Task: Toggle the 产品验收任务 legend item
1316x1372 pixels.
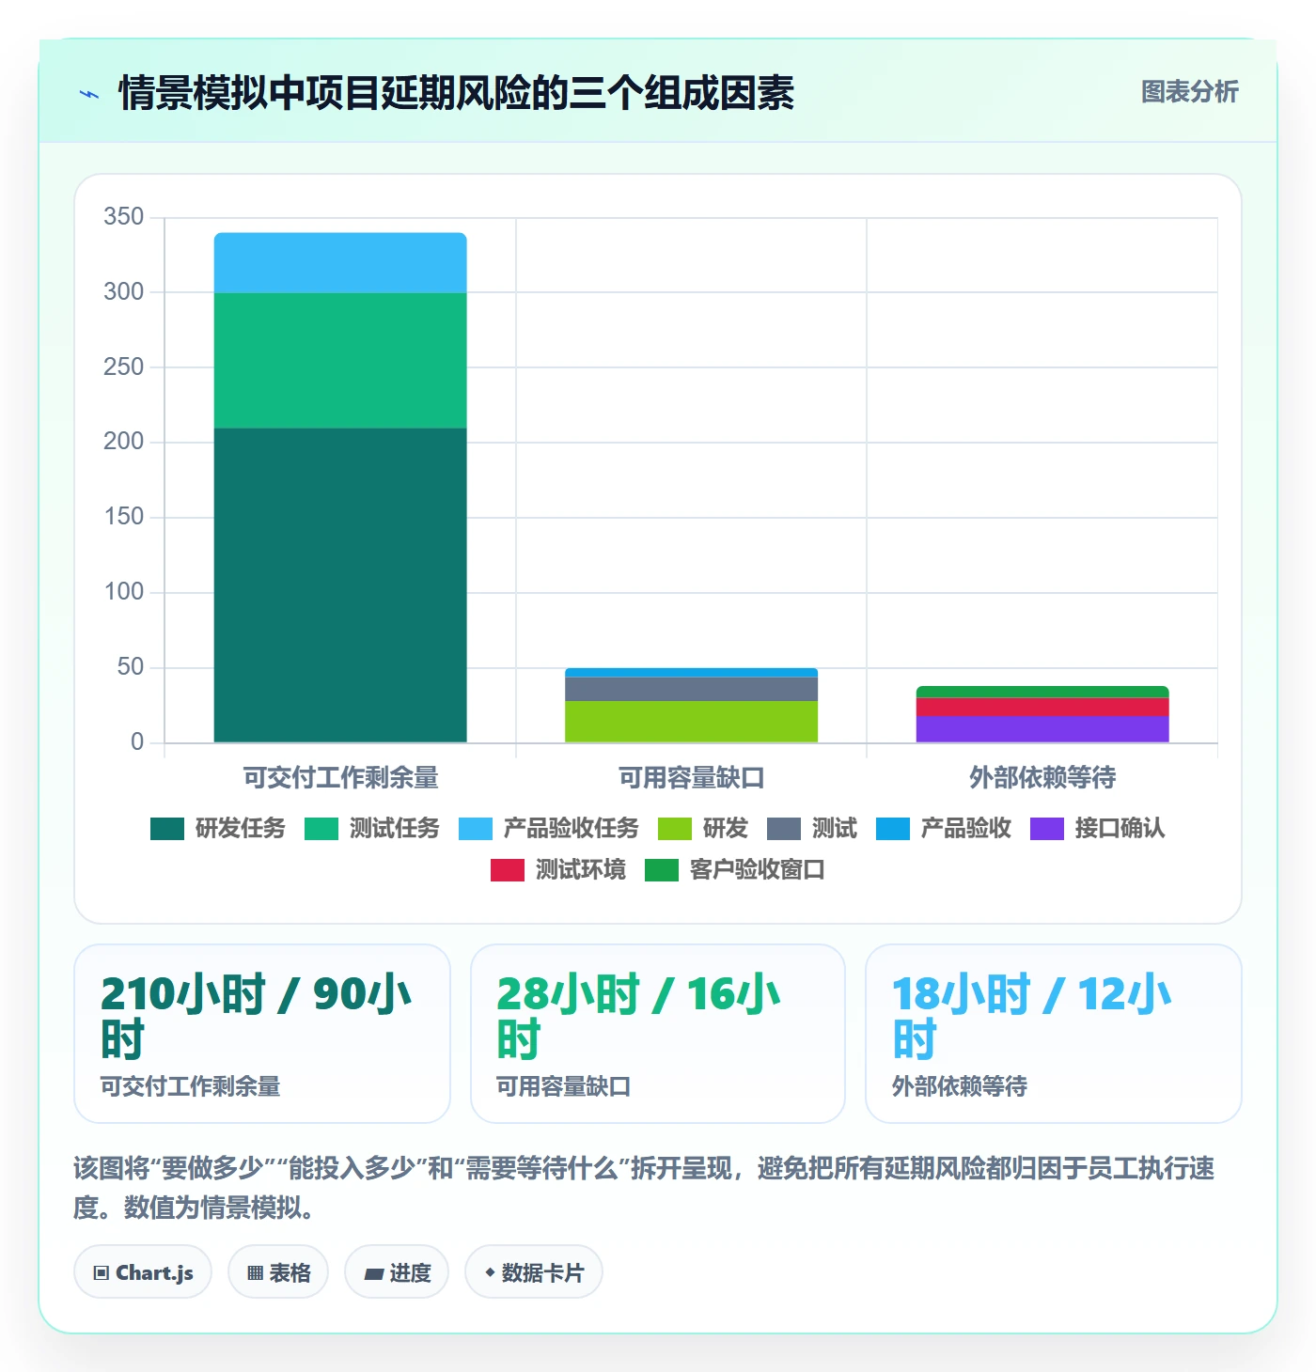Action: (549, 828)
